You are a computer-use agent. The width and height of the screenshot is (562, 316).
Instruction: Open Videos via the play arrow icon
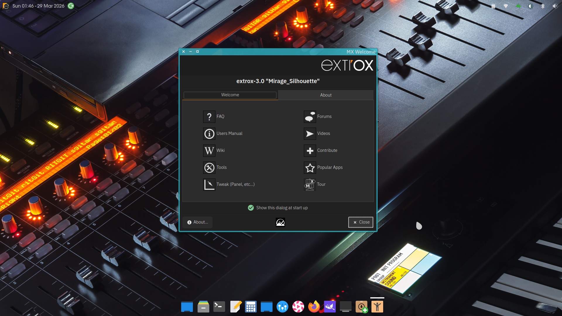point(310,134)
